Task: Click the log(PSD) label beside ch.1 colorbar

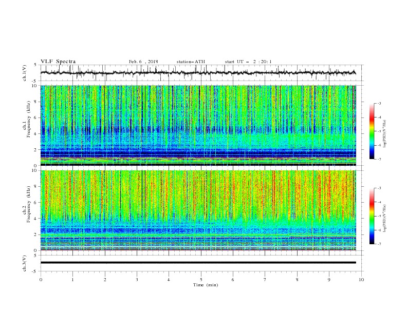Action: click(385, 134)
